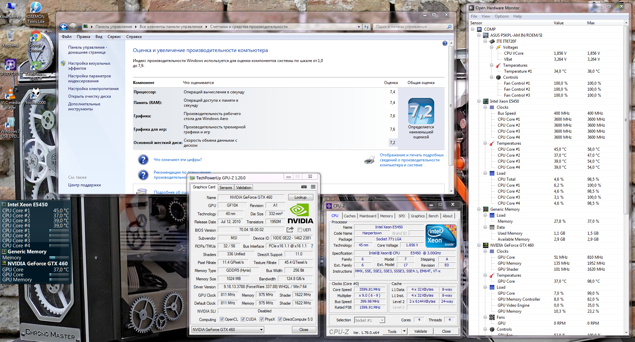Open the Tools dropdown arrow in CPU-Z
Viewport: 635px width, 342px height.
click(x=404, y=331)
